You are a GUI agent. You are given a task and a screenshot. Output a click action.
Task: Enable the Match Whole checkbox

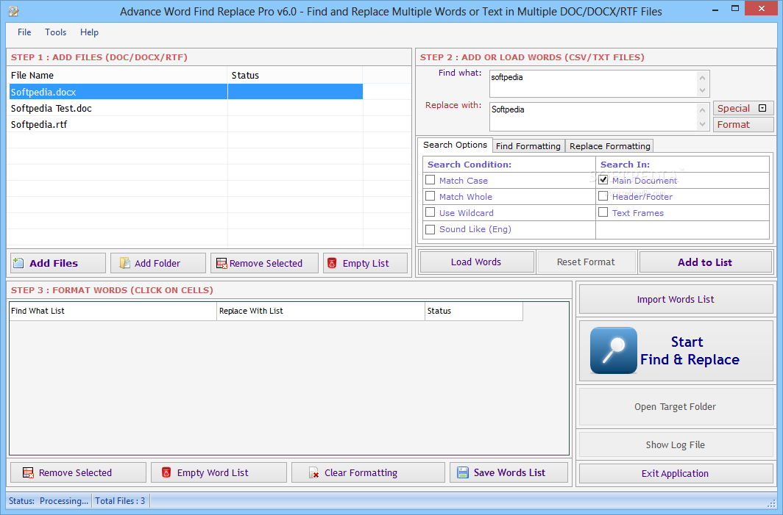[430, 196]
